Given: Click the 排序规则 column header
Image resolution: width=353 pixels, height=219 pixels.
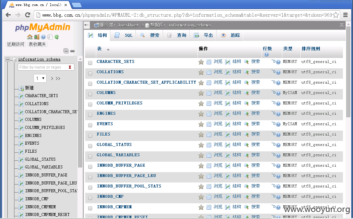Looking at the screenshot, I should (311, 49).
